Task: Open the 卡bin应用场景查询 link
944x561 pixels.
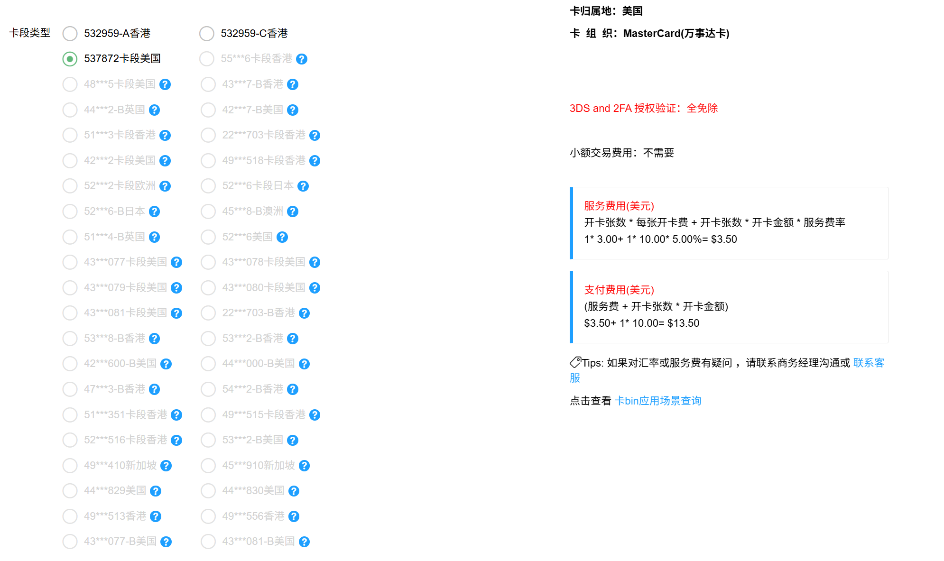Action: pos(657,401)
